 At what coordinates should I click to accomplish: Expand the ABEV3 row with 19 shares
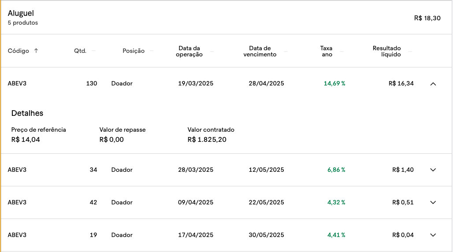coord(433,235)
